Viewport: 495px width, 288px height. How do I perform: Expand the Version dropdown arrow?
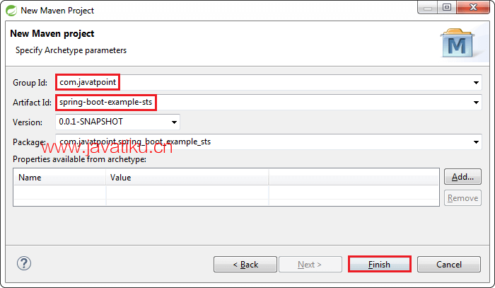point(174,122)
